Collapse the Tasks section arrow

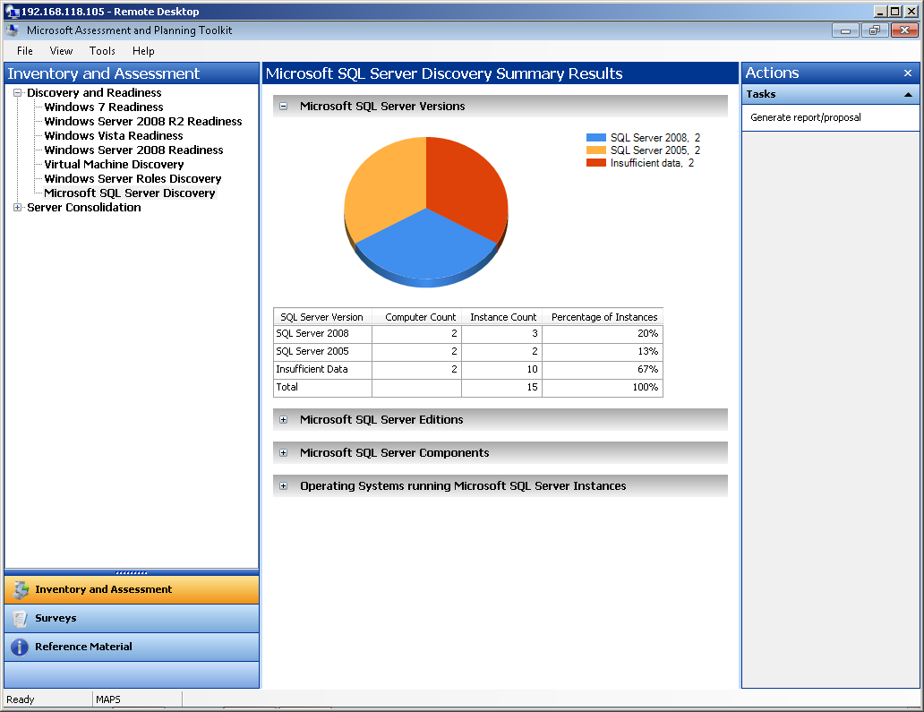pos(908,94)
